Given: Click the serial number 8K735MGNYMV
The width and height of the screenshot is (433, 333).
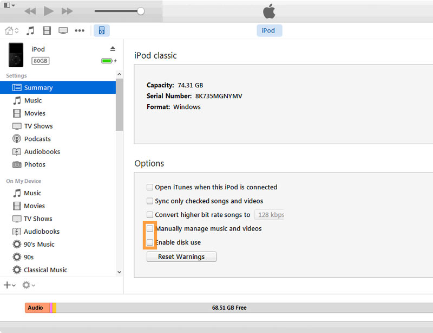Looking at the screenshot, I should (219, 96).
